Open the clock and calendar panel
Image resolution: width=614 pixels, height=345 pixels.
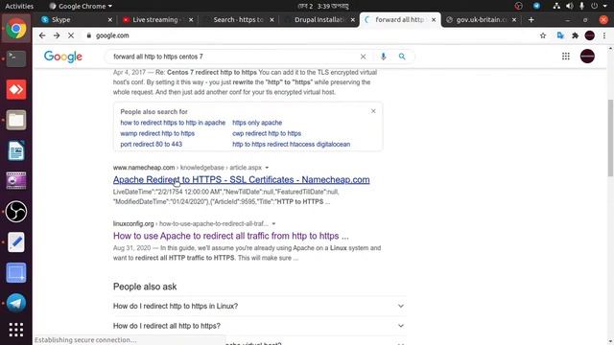coord(323,6)
